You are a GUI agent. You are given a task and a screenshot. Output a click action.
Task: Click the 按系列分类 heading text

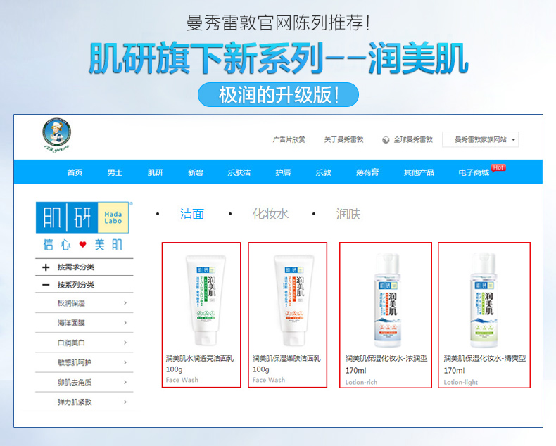pos(76,285)
